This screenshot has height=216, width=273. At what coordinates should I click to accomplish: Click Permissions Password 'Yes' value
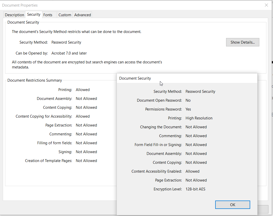188,109
